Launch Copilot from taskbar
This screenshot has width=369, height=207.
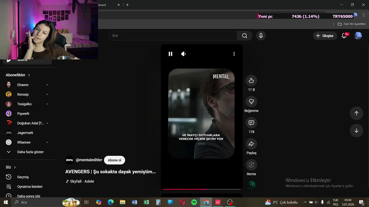tap(99, 202)
